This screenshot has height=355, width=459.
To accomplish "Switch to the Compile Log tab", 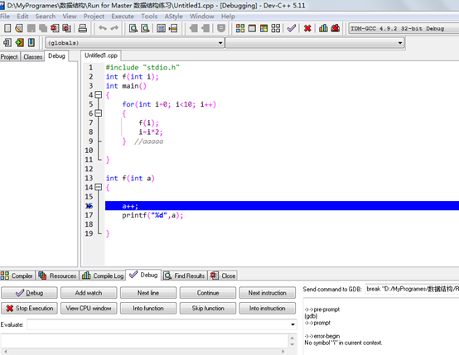I will [x=103, y=276].
